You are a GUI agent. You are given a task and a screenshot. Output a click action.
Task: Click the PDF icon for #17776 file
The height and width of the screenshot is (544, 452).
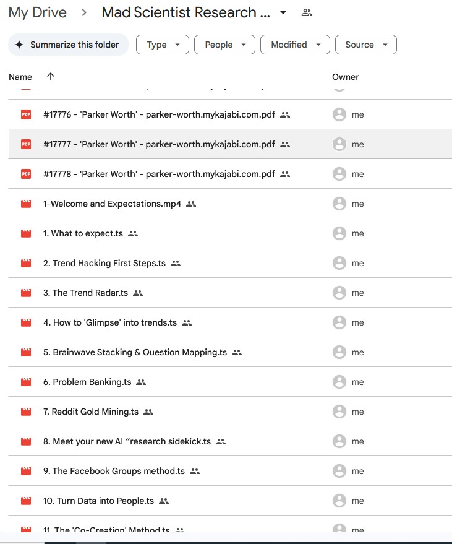(26, 114)
